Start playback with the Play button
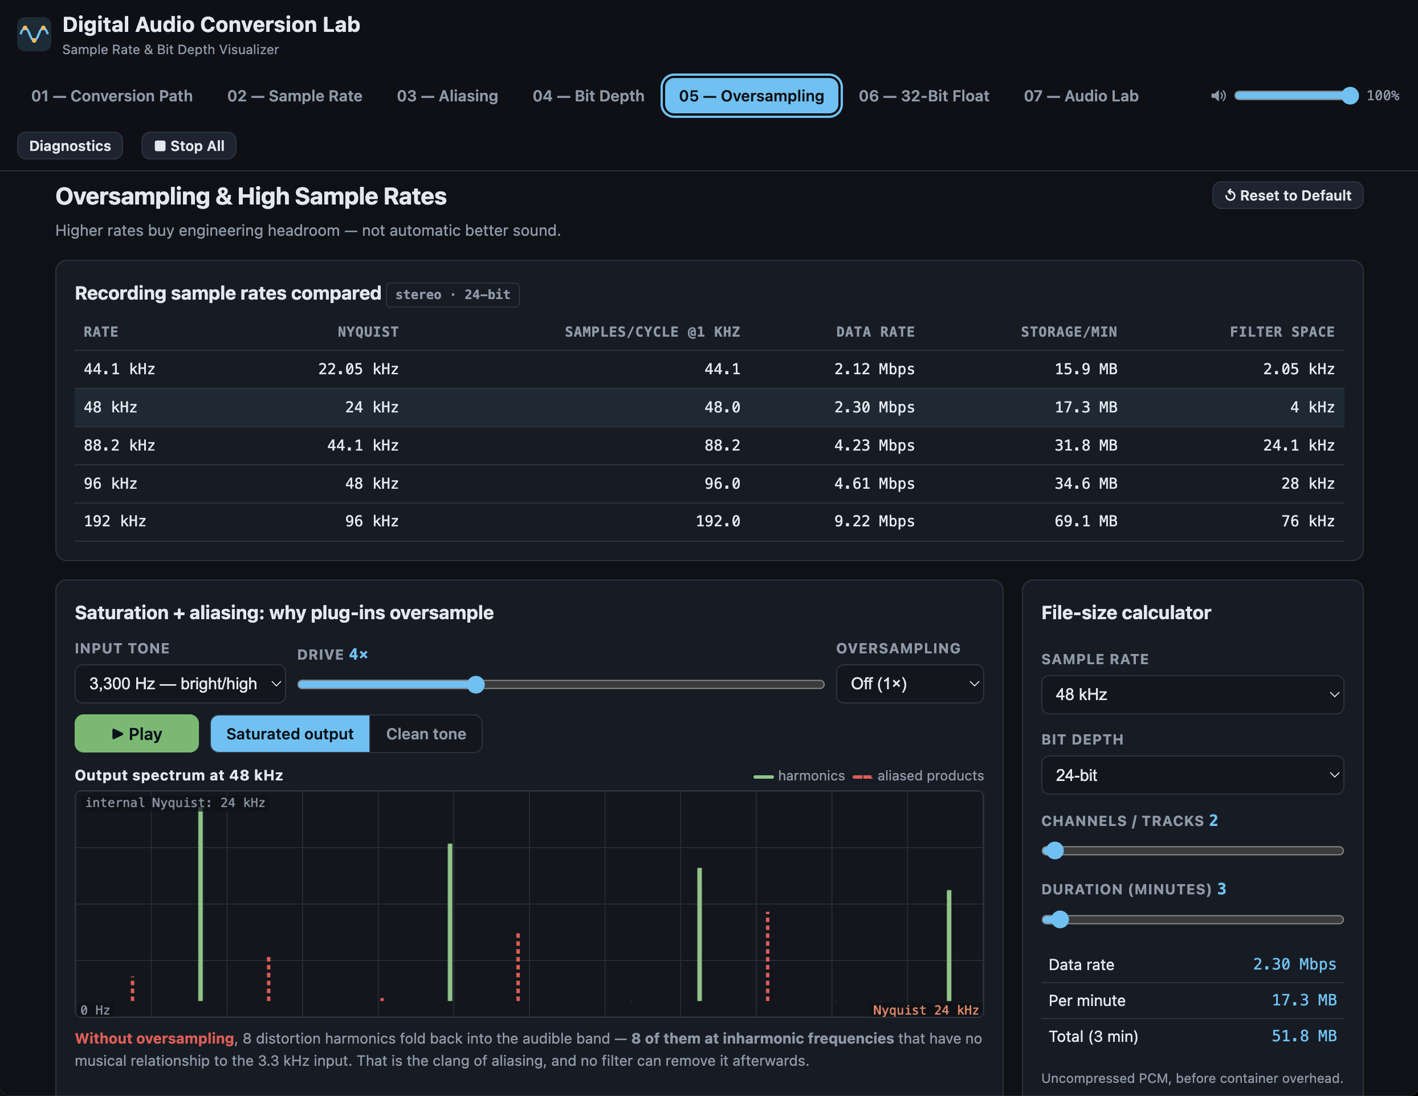 click(x=136, y=733)
